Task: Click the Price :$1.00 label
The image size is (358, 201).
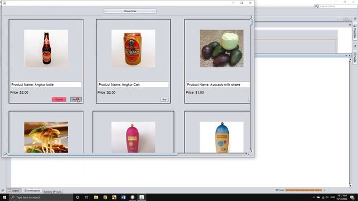Action: [x=195, y=93]
